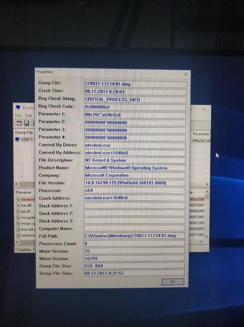The width and height of the screenshot is (244, 327).
Task: Click the 00029000 size cell
Action: pyautogui.click(x=197, y=229)
